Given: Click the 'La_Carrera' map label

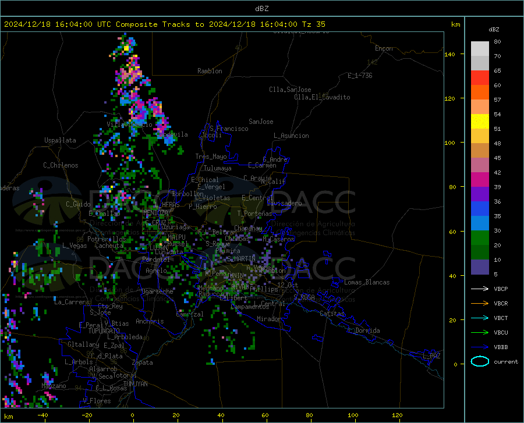Looking at the screenshot, I should coord(72,302).
